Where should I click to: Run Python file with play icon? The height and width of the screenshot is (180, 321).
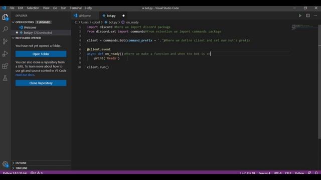[300, 15]
